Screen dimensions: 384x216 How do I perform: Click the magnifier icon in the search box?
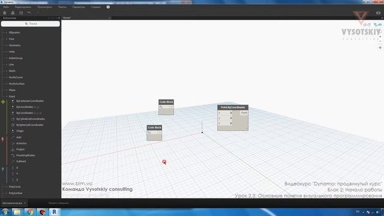(x=26, y=24)
